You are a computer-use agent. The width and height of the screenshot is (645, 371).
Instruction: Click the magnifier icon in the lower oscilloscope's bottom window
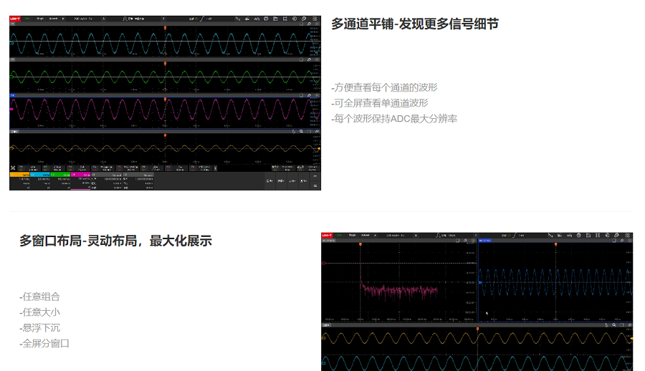[x=613, y=324]
